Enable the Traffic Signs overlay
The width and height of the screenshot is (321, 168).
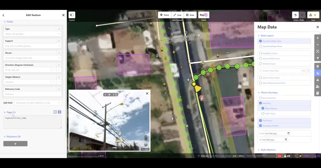(x=263, y=113)
